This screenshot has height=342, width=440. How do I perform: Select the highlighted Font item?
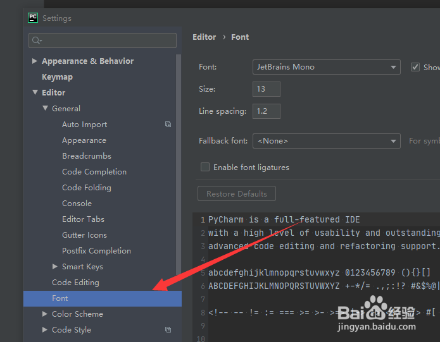pyautogui.click(x=103, y=298)
